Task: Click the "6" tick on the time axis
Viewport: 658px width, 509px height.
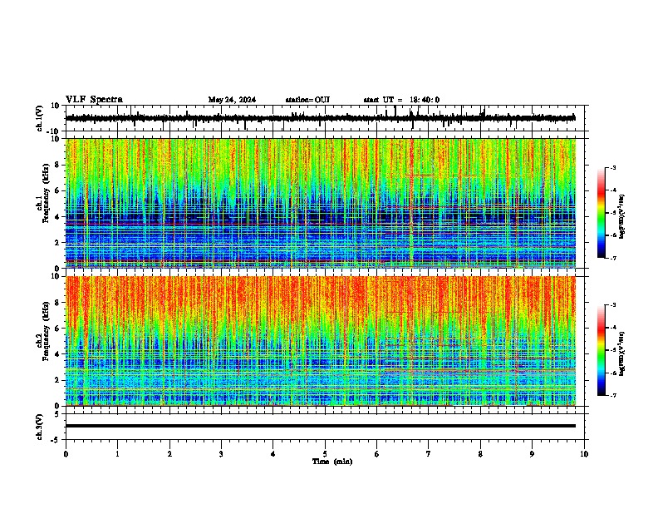Action: (376, 454)
